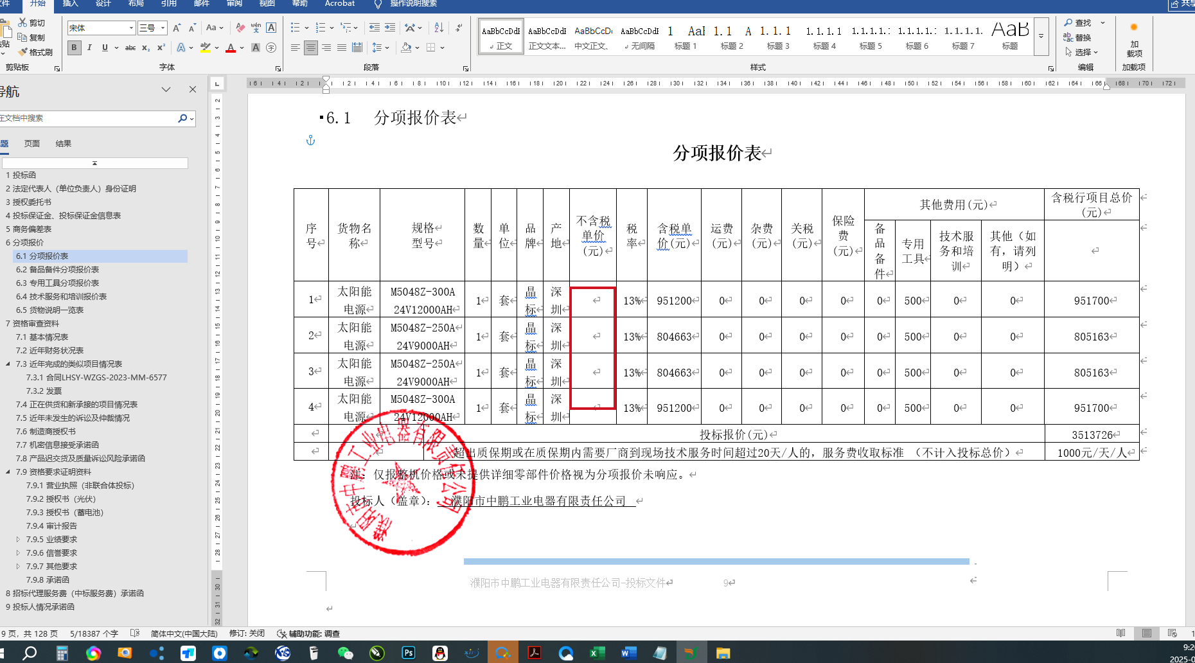Open the Insert (插入) ribbon tab

(x=70, y=4)
